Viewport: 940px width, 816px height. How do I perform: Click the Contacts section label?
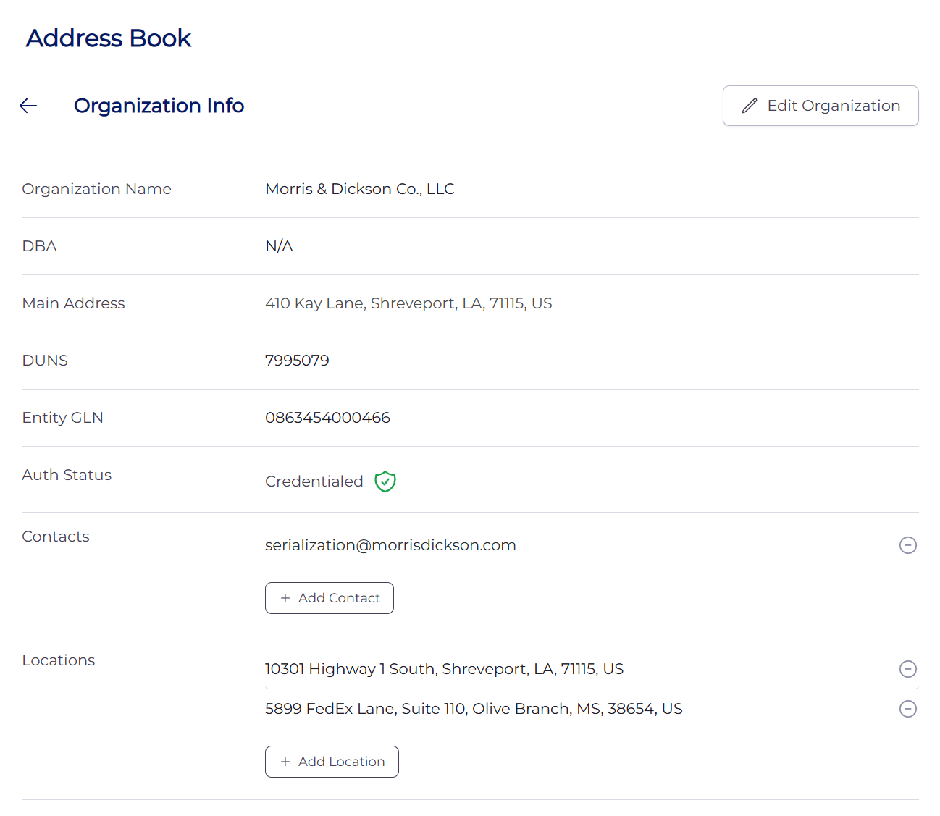pyautogui.click(x=56, y=537)
